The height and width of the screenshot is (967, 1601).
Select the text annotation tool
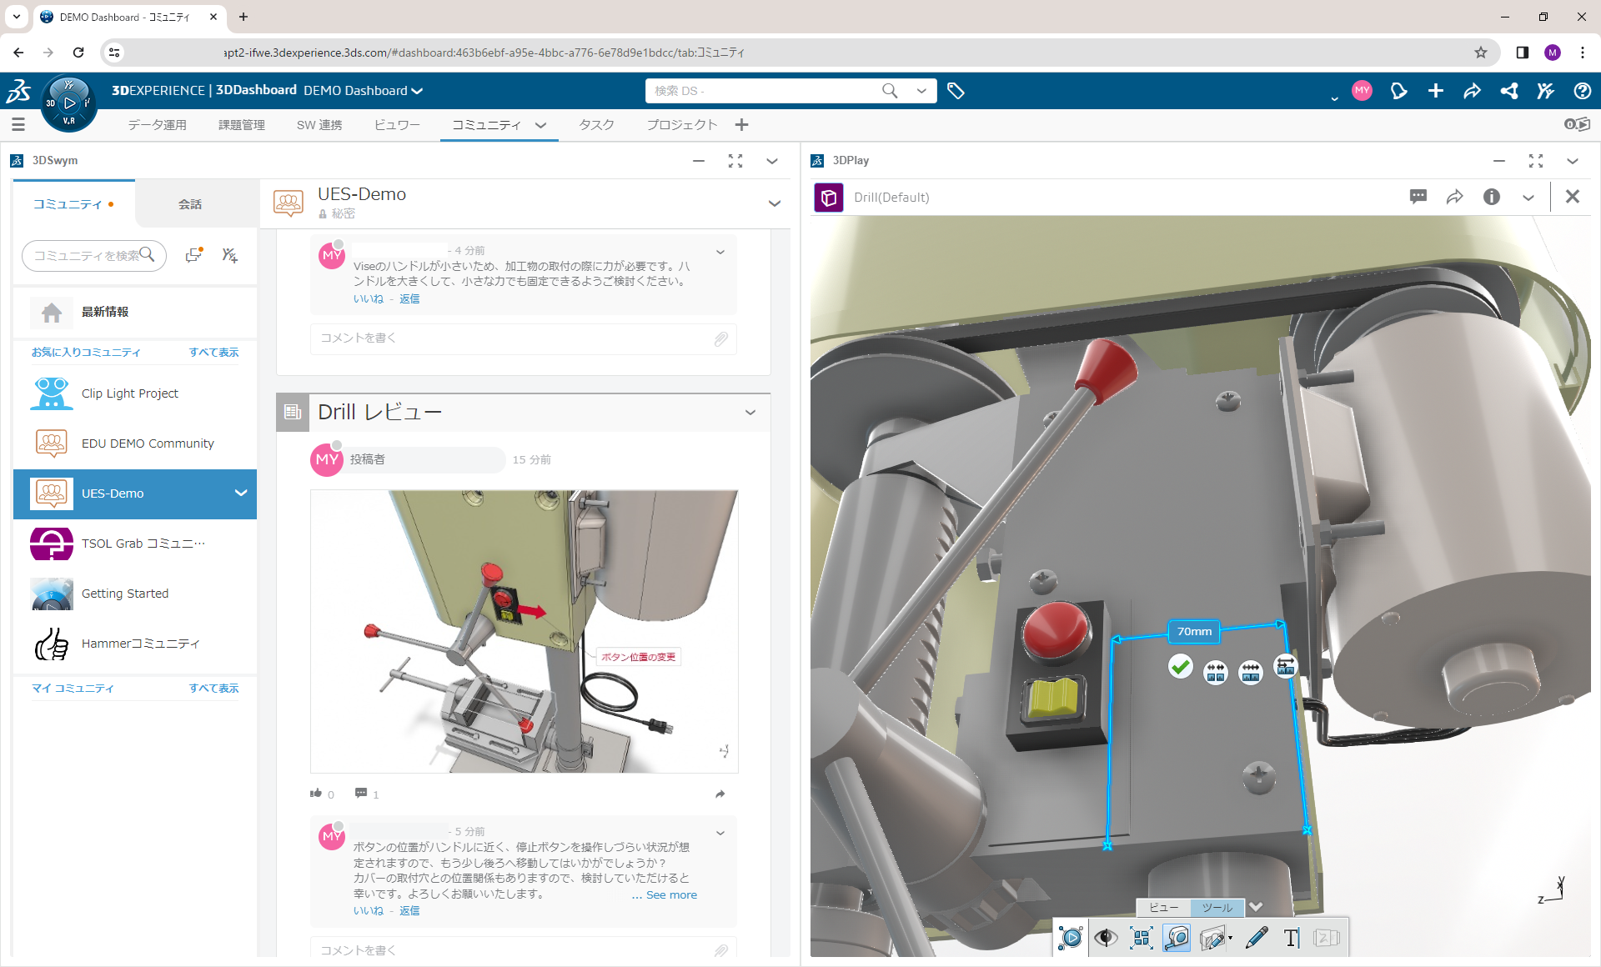[x=1292, y=938]
